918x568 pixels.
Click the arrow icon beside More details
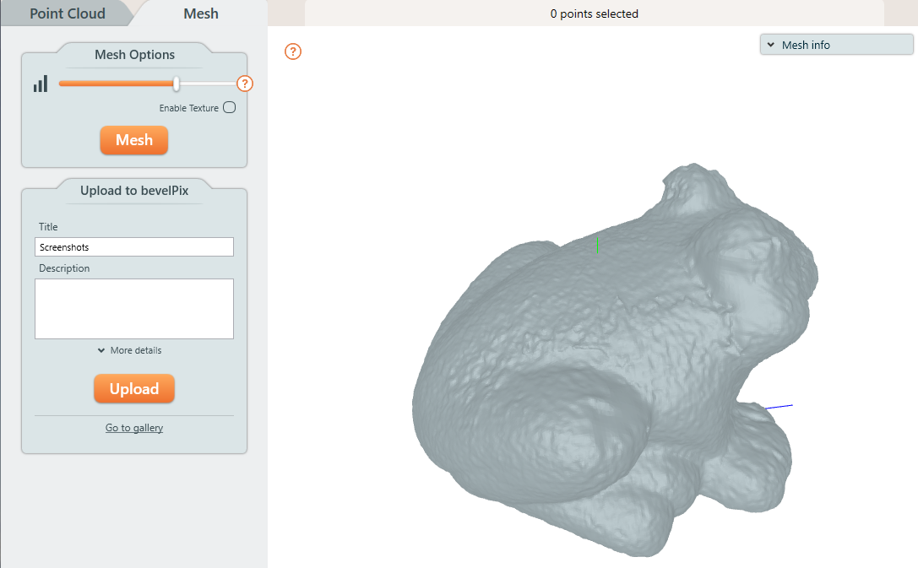click(101, 350)
